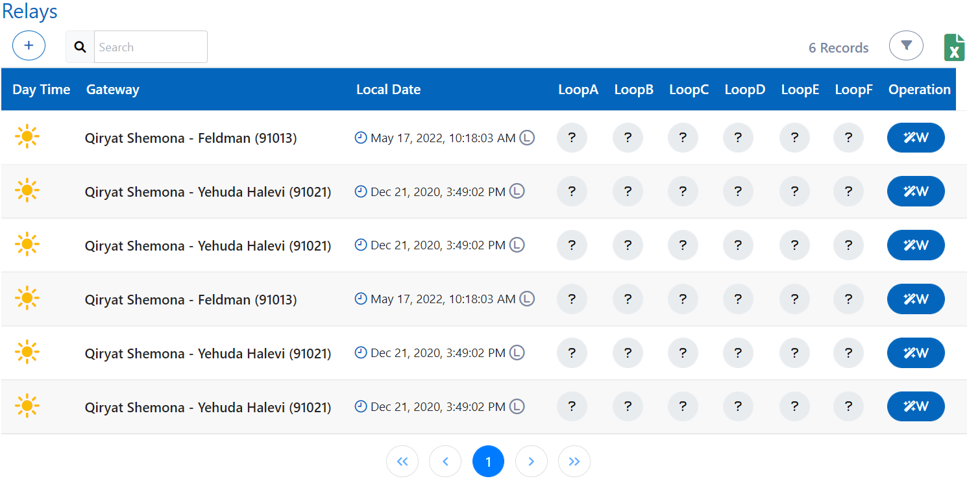
Task: Click the circled L icon in first row
Action: (527, 138)
